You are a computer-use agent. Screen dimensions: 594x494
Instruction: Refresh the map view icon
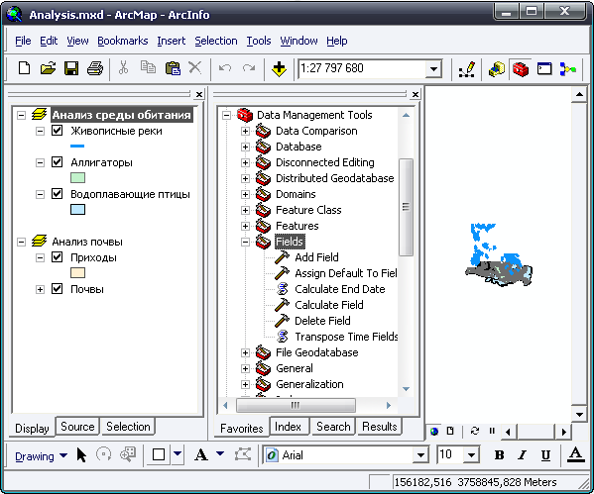(x=475, y=431)
